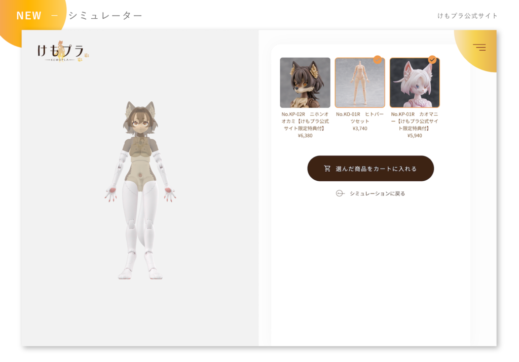This screenshot has height=362, width=519.
Task: Click the カオマニー white cat thumbnail image
Action: [x=415, y=84]
